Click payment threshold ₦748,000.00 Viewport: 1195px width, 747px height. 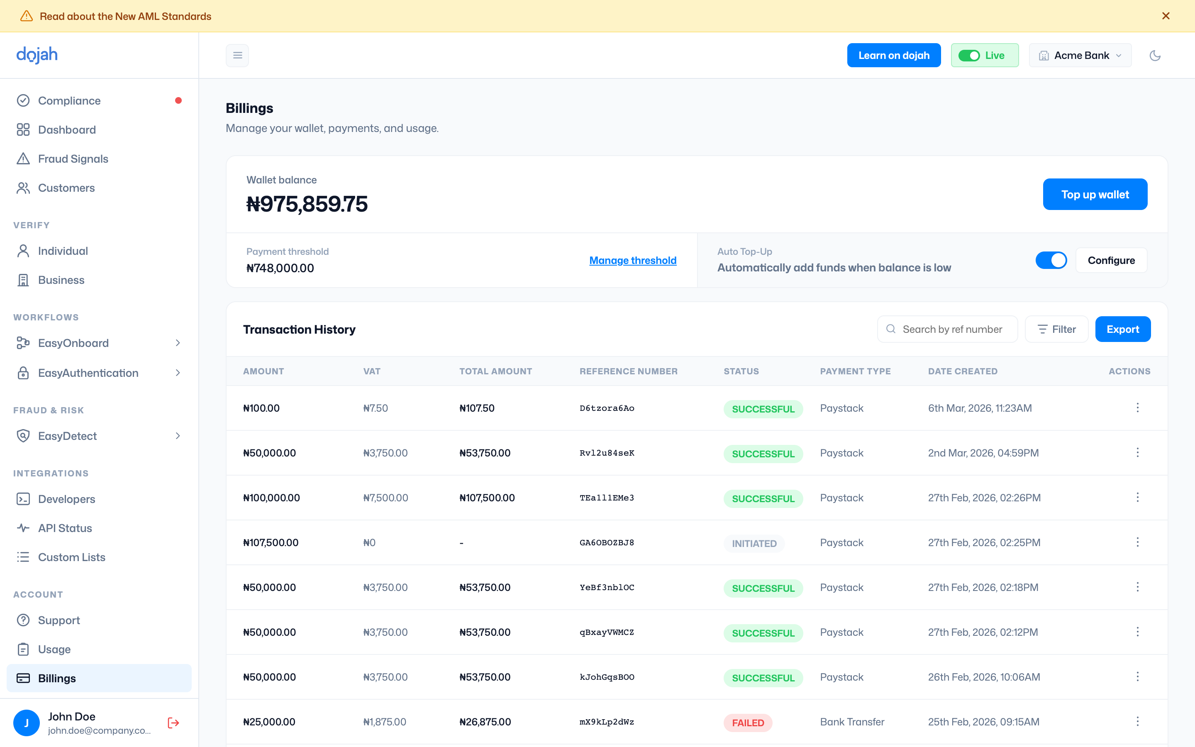point(280,268)
